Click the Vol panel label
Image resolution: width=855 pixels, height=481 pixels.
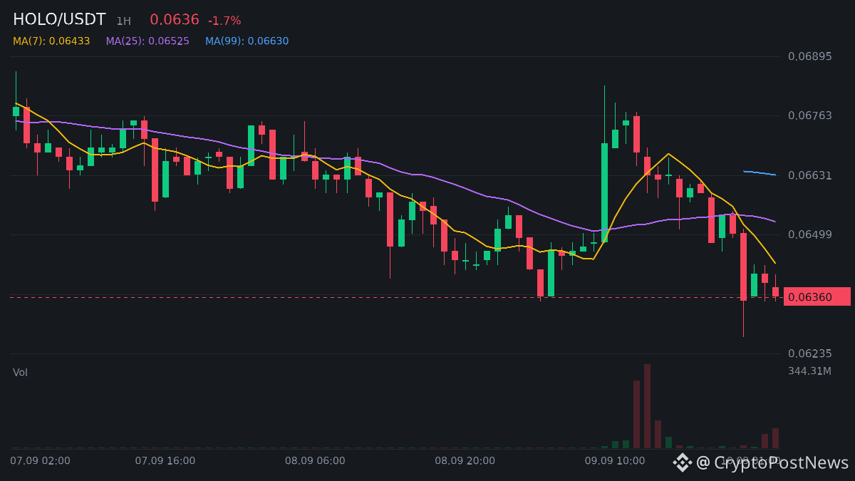coord(20,373)
